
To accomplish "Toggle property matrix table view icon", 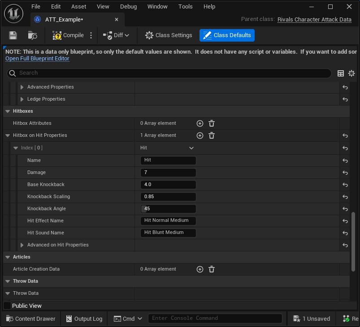I will tap(340, 73).
